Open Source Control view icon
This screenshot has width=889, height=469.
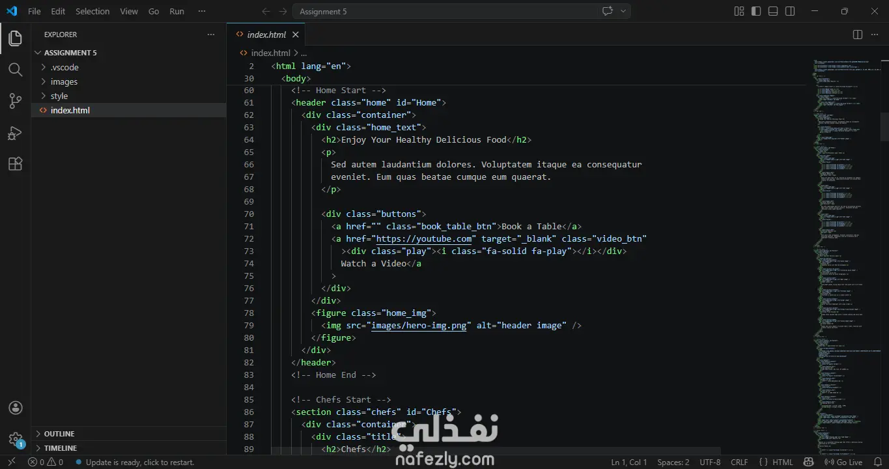coord(16,101)
